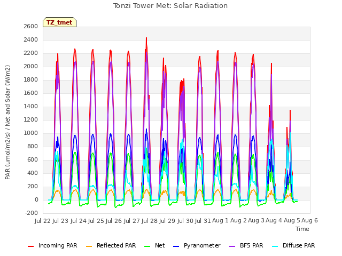Screen dimensions: 342x256
Task: Click the Aug 3 x-axis date label
Action: (x=256, y=221)
